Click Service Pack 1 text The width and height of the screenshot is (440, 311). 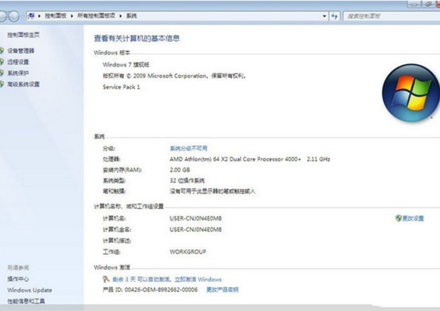click(x=121, y=87)
